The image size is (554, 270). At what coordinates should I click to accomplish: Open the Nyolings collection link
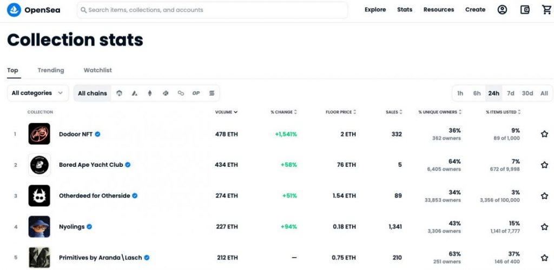pyautogui.click(x=72, y=227)
